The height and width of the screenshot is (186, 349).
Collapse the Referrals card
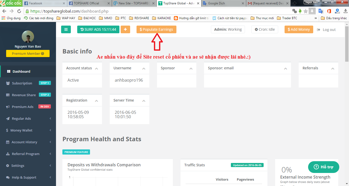[333, 68]
